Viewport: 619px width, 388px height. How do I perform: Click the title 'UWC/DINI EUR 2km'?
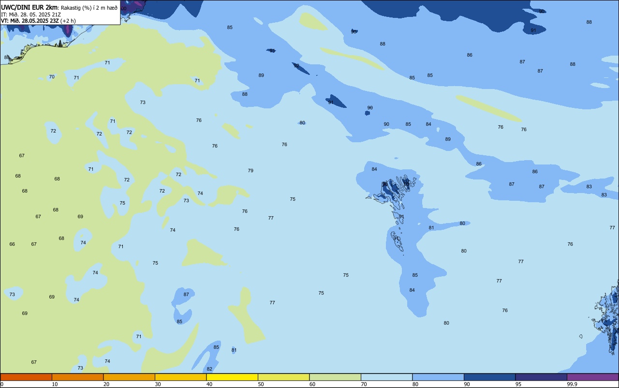29,7
